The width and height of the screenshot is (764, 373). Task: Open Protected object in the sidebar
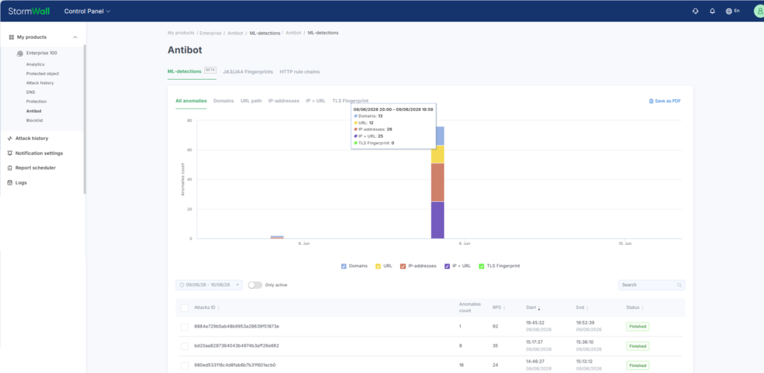(x=43, y=74)
